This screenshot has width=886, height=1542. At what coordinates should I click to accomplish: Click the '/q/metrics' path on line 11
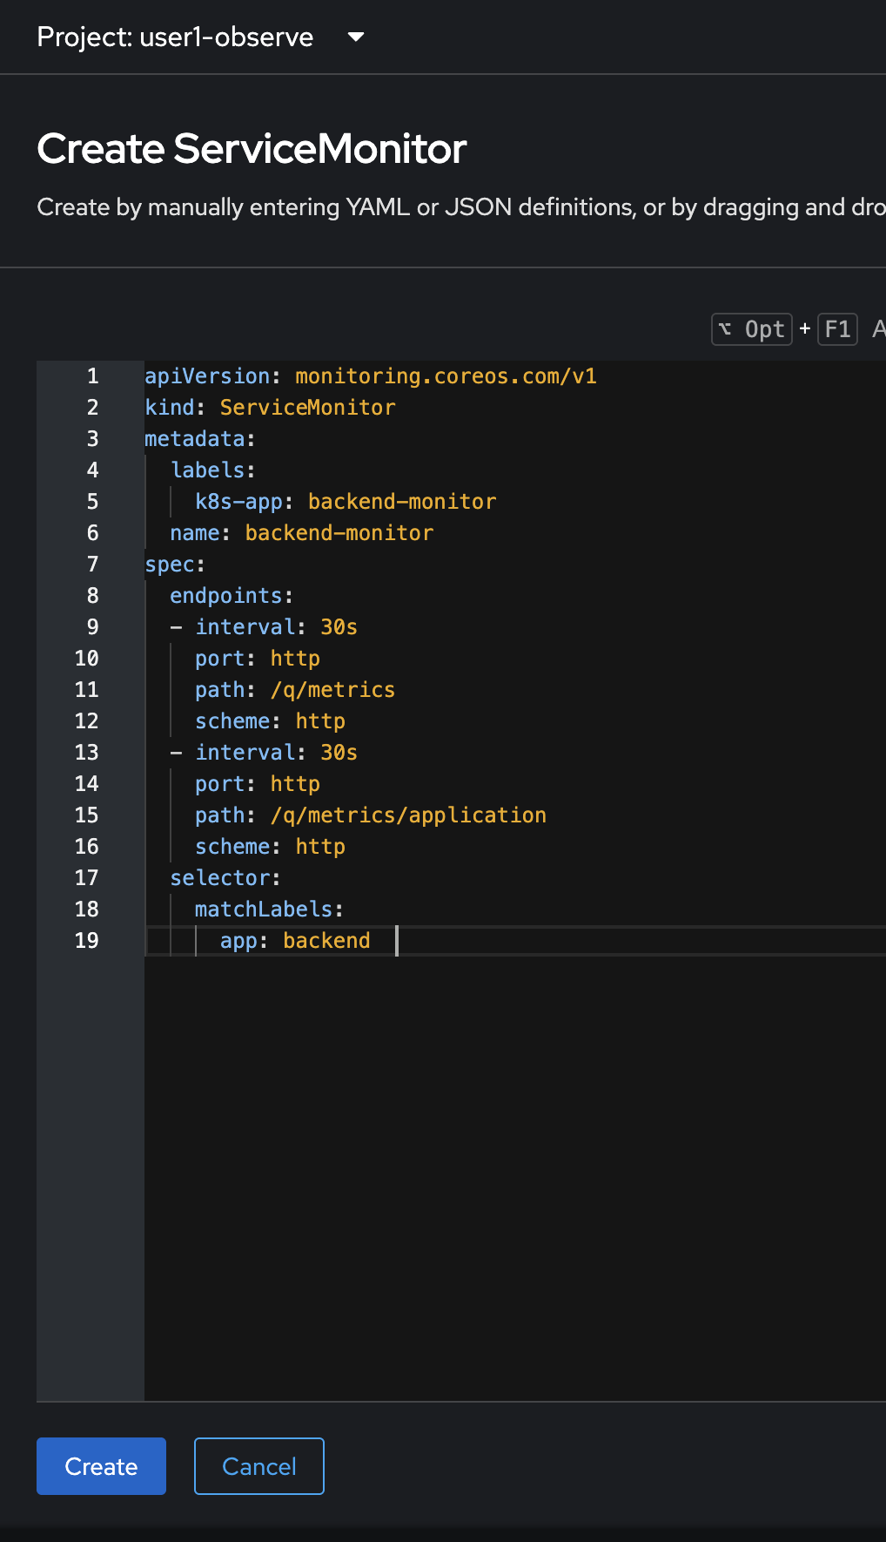(x=332, y=690)
